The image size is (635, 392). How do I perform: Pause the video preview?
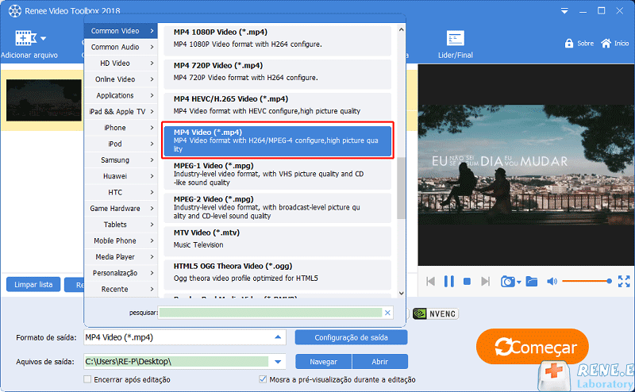click(448, 281)
